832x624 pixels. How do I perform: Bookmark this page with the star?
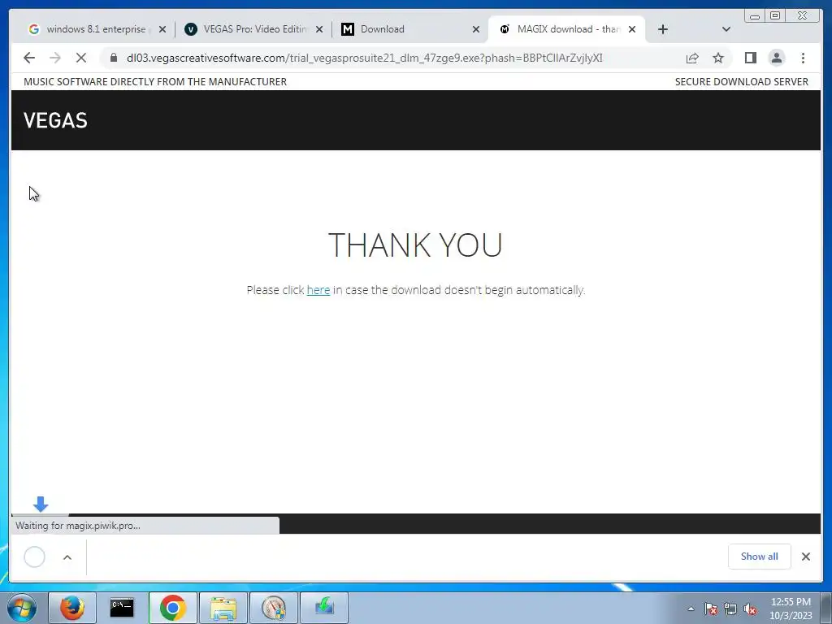point(718,58)
